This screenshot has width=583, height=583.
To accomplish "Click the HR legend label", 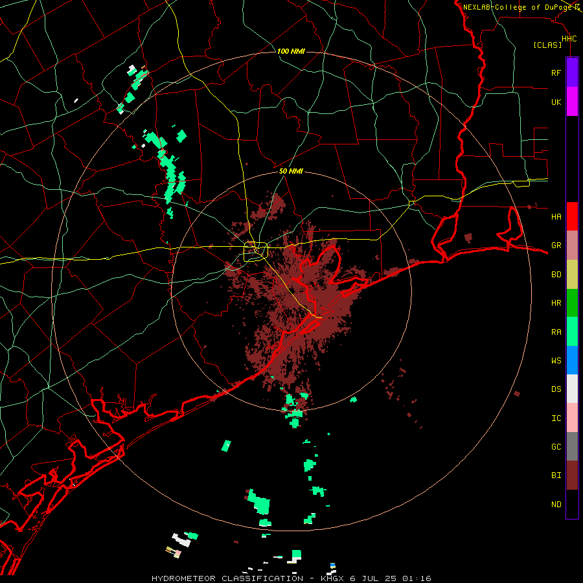I will 556,303.
